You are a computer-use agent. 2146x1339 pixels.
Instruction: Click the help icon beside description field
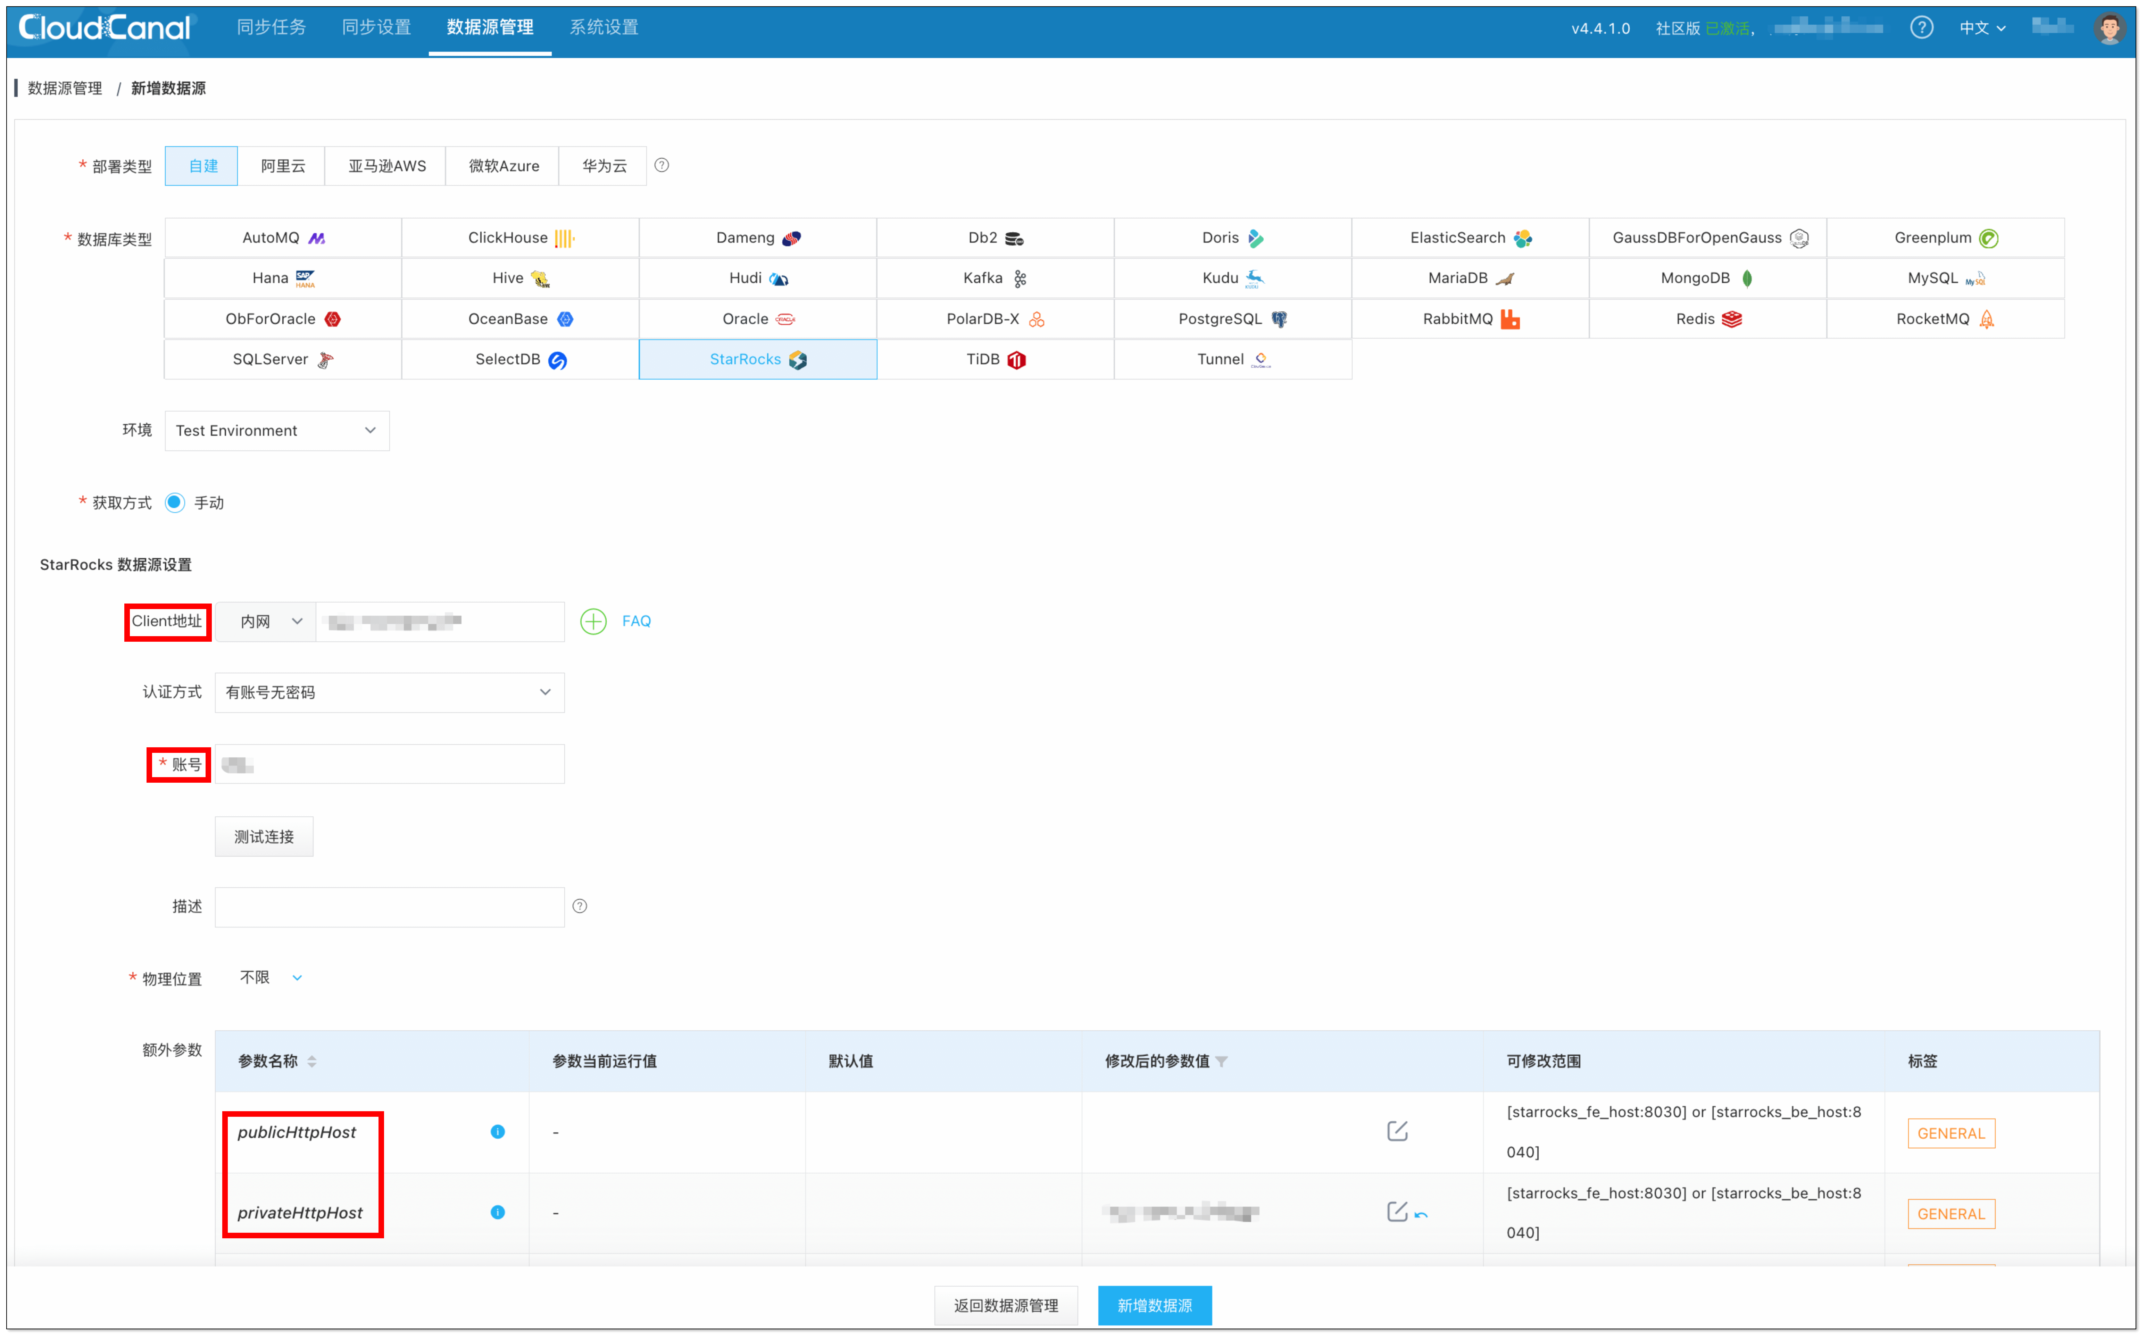click(580, 906)
